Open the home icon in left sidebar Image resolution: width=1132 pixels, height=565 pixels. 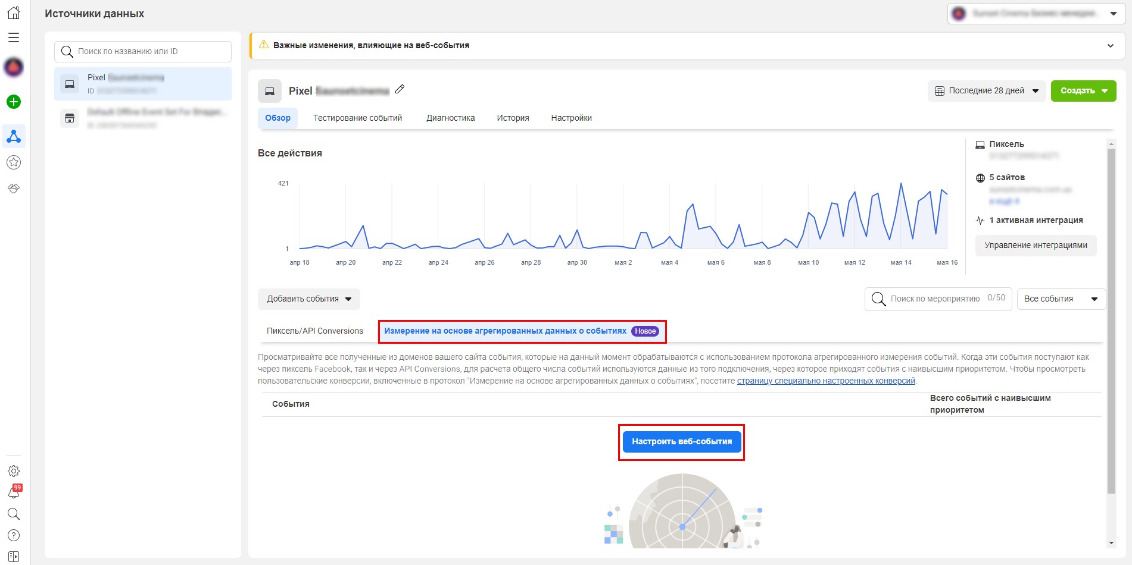14,12
